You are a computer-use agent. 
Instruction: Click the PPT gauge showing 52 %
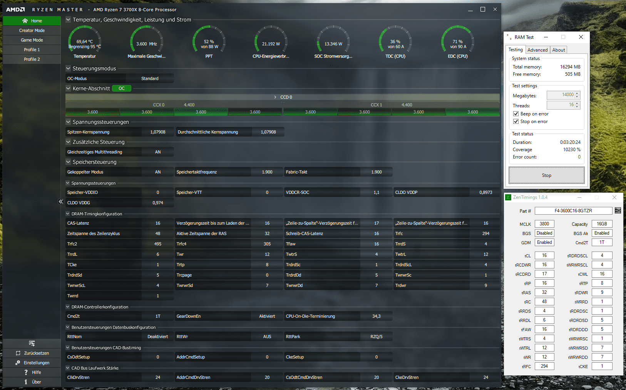pos(209,42)
